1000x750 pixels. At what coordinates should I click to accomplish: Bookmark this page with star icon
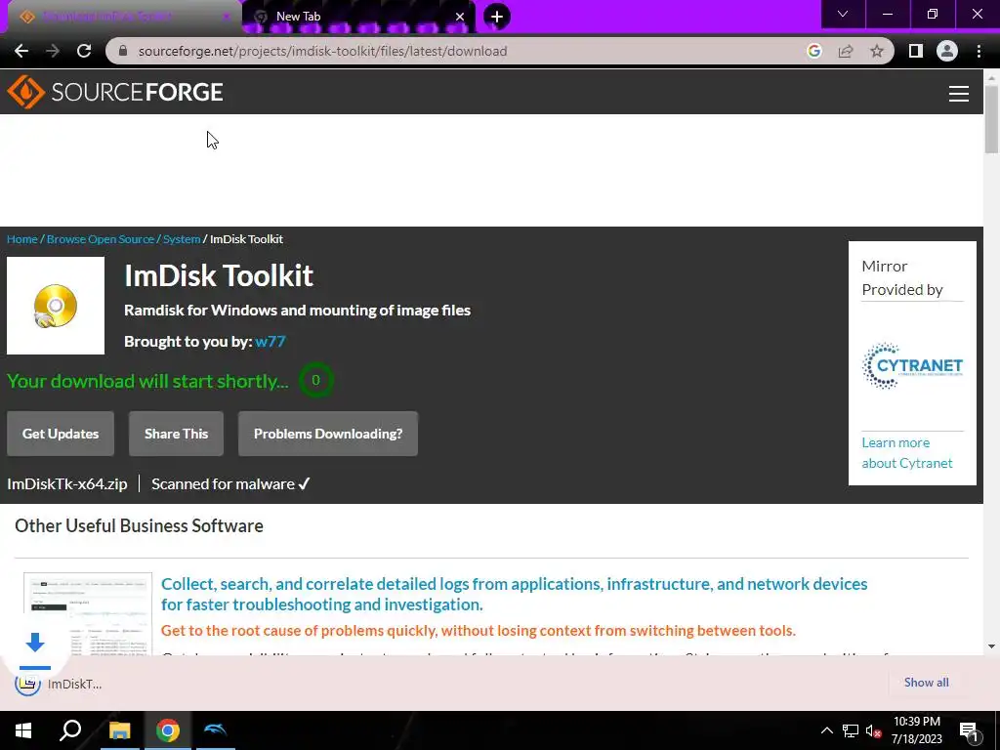(877, 51)
